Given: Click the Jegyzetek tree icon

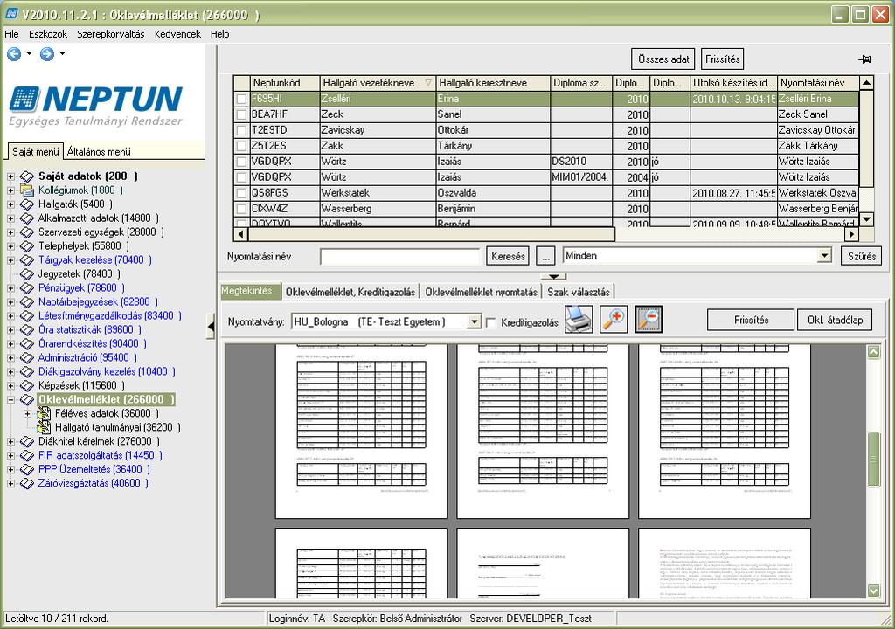Looking at the screenshot, I should coord(27,274).
